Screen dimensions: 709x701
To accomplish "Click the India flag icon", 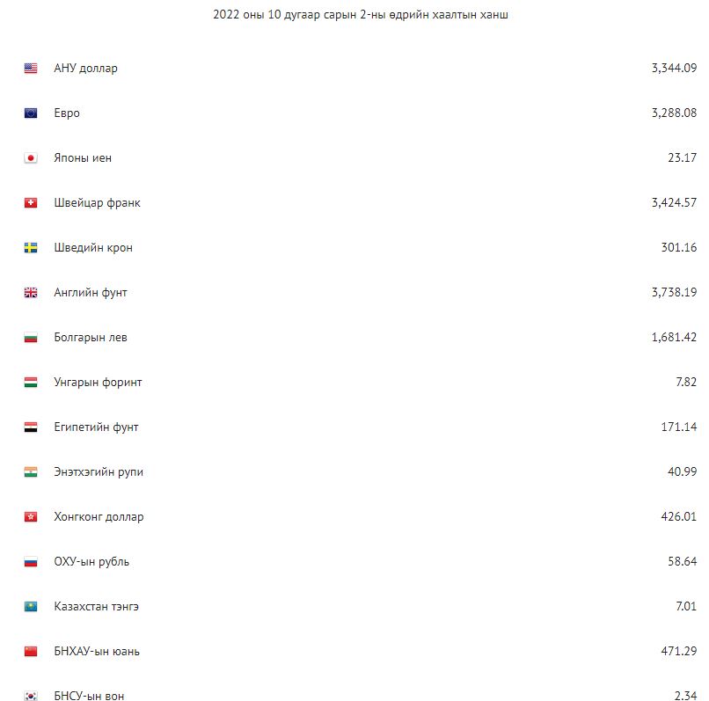I will (x=31, y=472).
